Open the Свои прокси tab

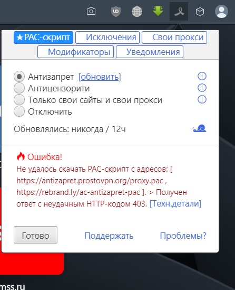click(174, 38)
